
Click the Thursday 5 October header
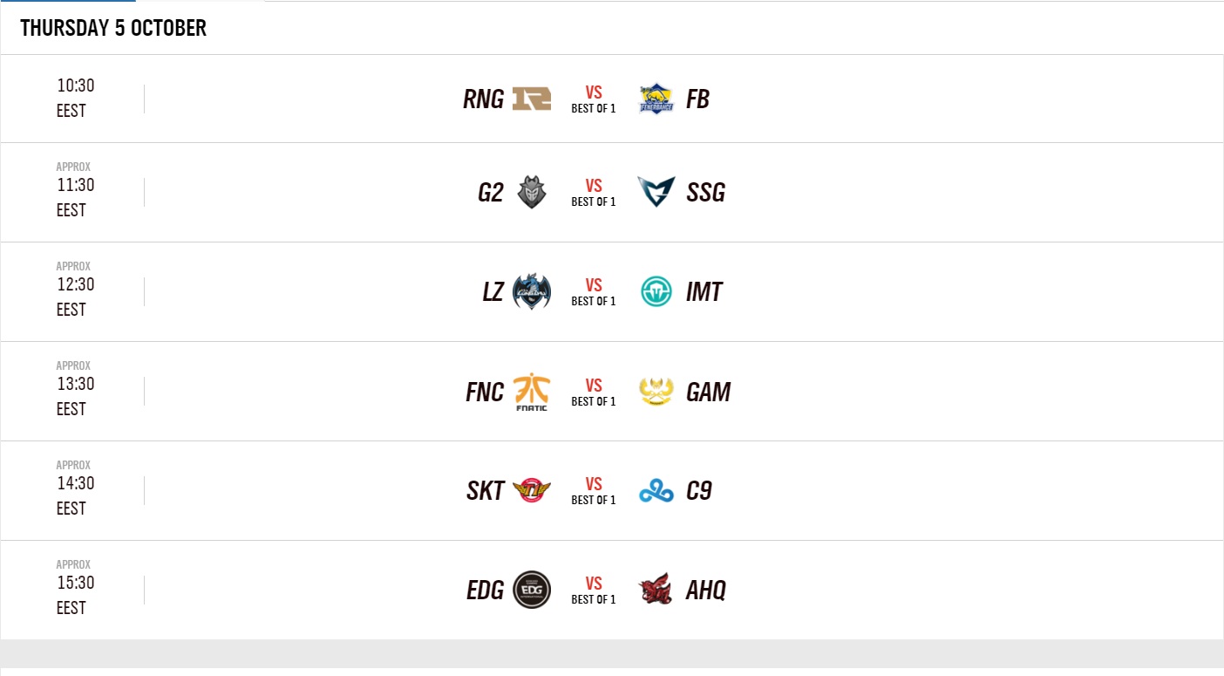(x=113, y=28)
